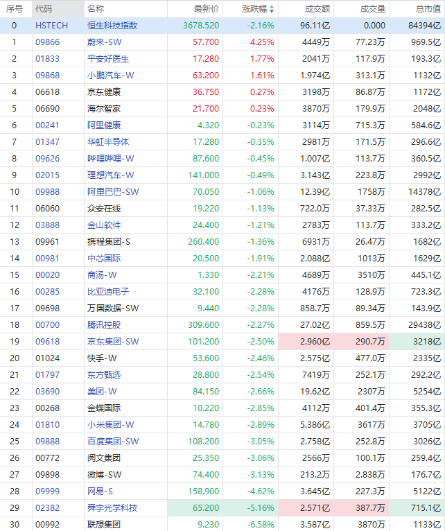Screen dimensions: 445x531
Task: Click the 代码 column header
Action: (58, 9)
